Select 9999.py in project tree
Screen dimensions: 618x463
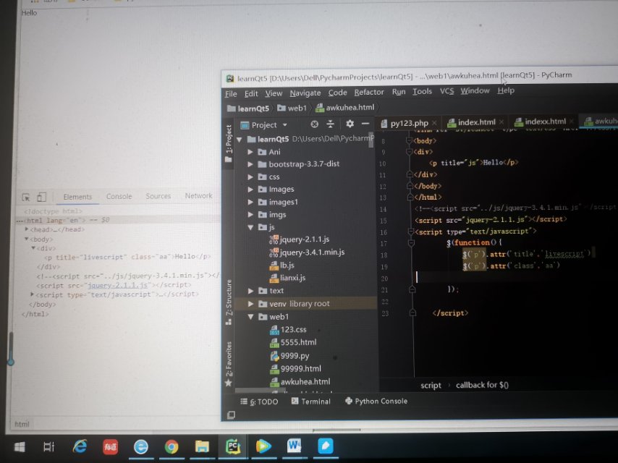coord(289,355)
